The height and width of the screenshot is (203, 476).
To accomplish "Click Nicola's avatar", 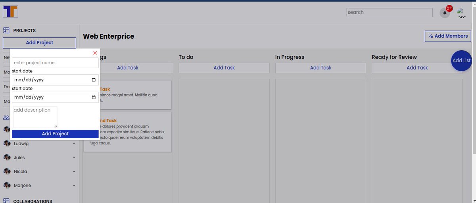I will point(7,171).
